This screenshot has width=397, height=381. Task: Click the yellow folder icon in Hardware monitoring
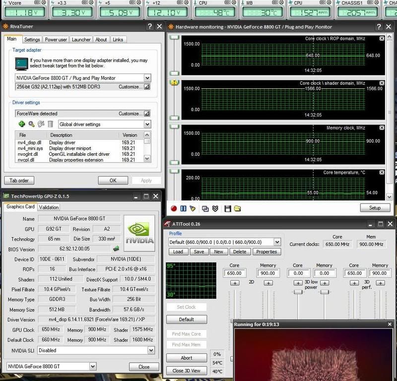point(237,208)
